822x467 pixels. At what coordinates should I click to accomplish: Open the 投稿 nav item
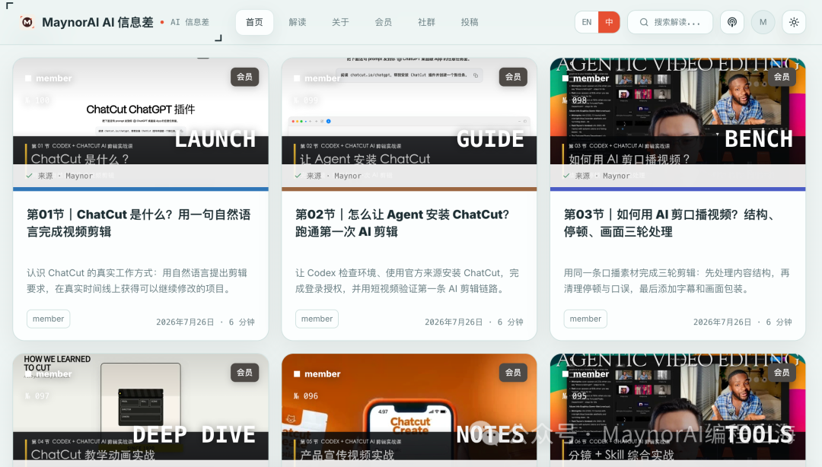click(469, 22)
